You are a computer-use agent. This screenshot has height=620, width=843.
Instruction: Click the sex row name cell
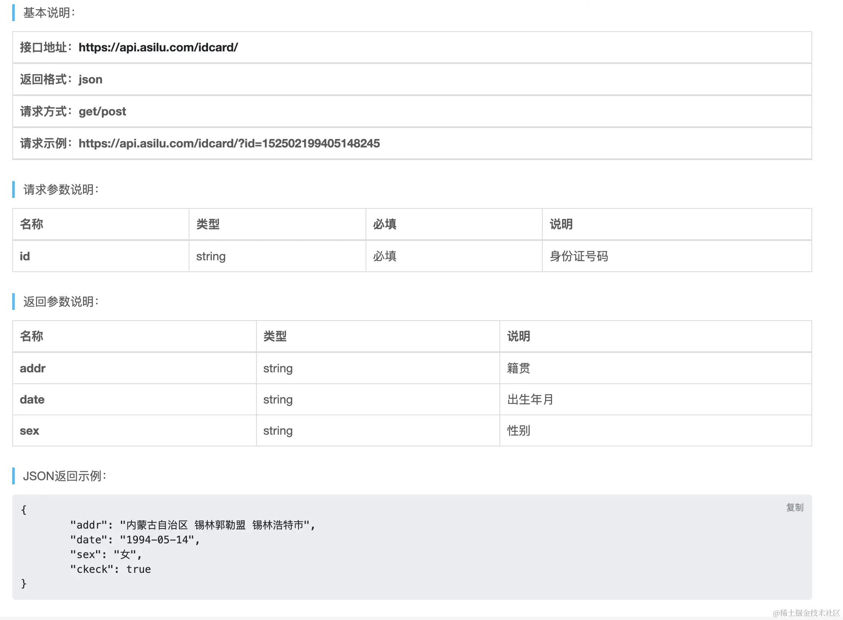point(29,431)
